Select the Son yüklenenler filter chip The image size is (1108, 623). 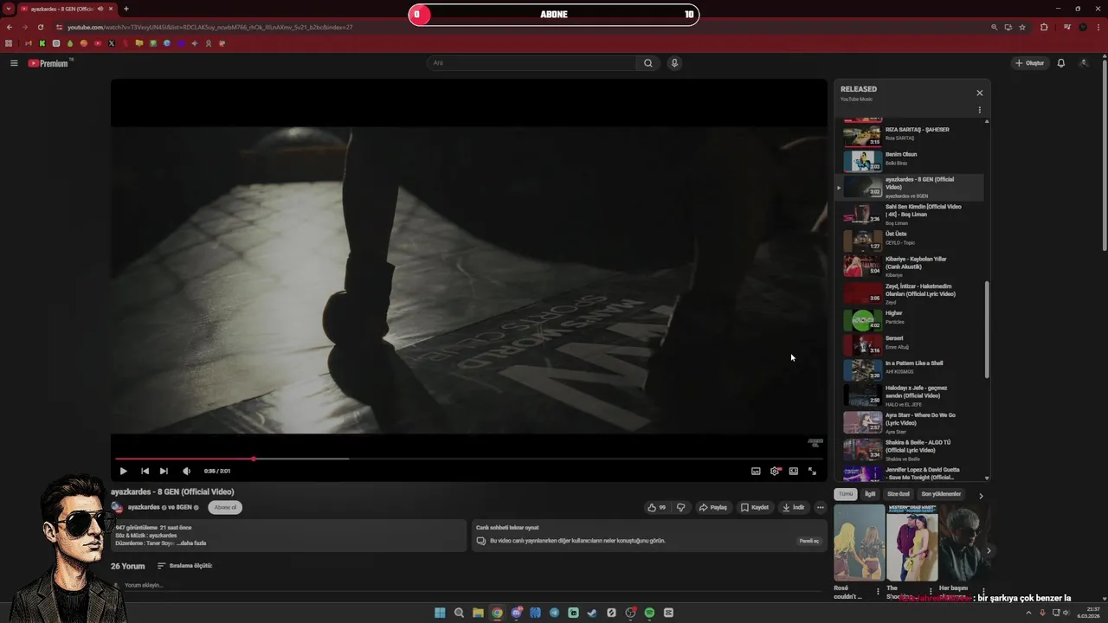tap(941, 494)
